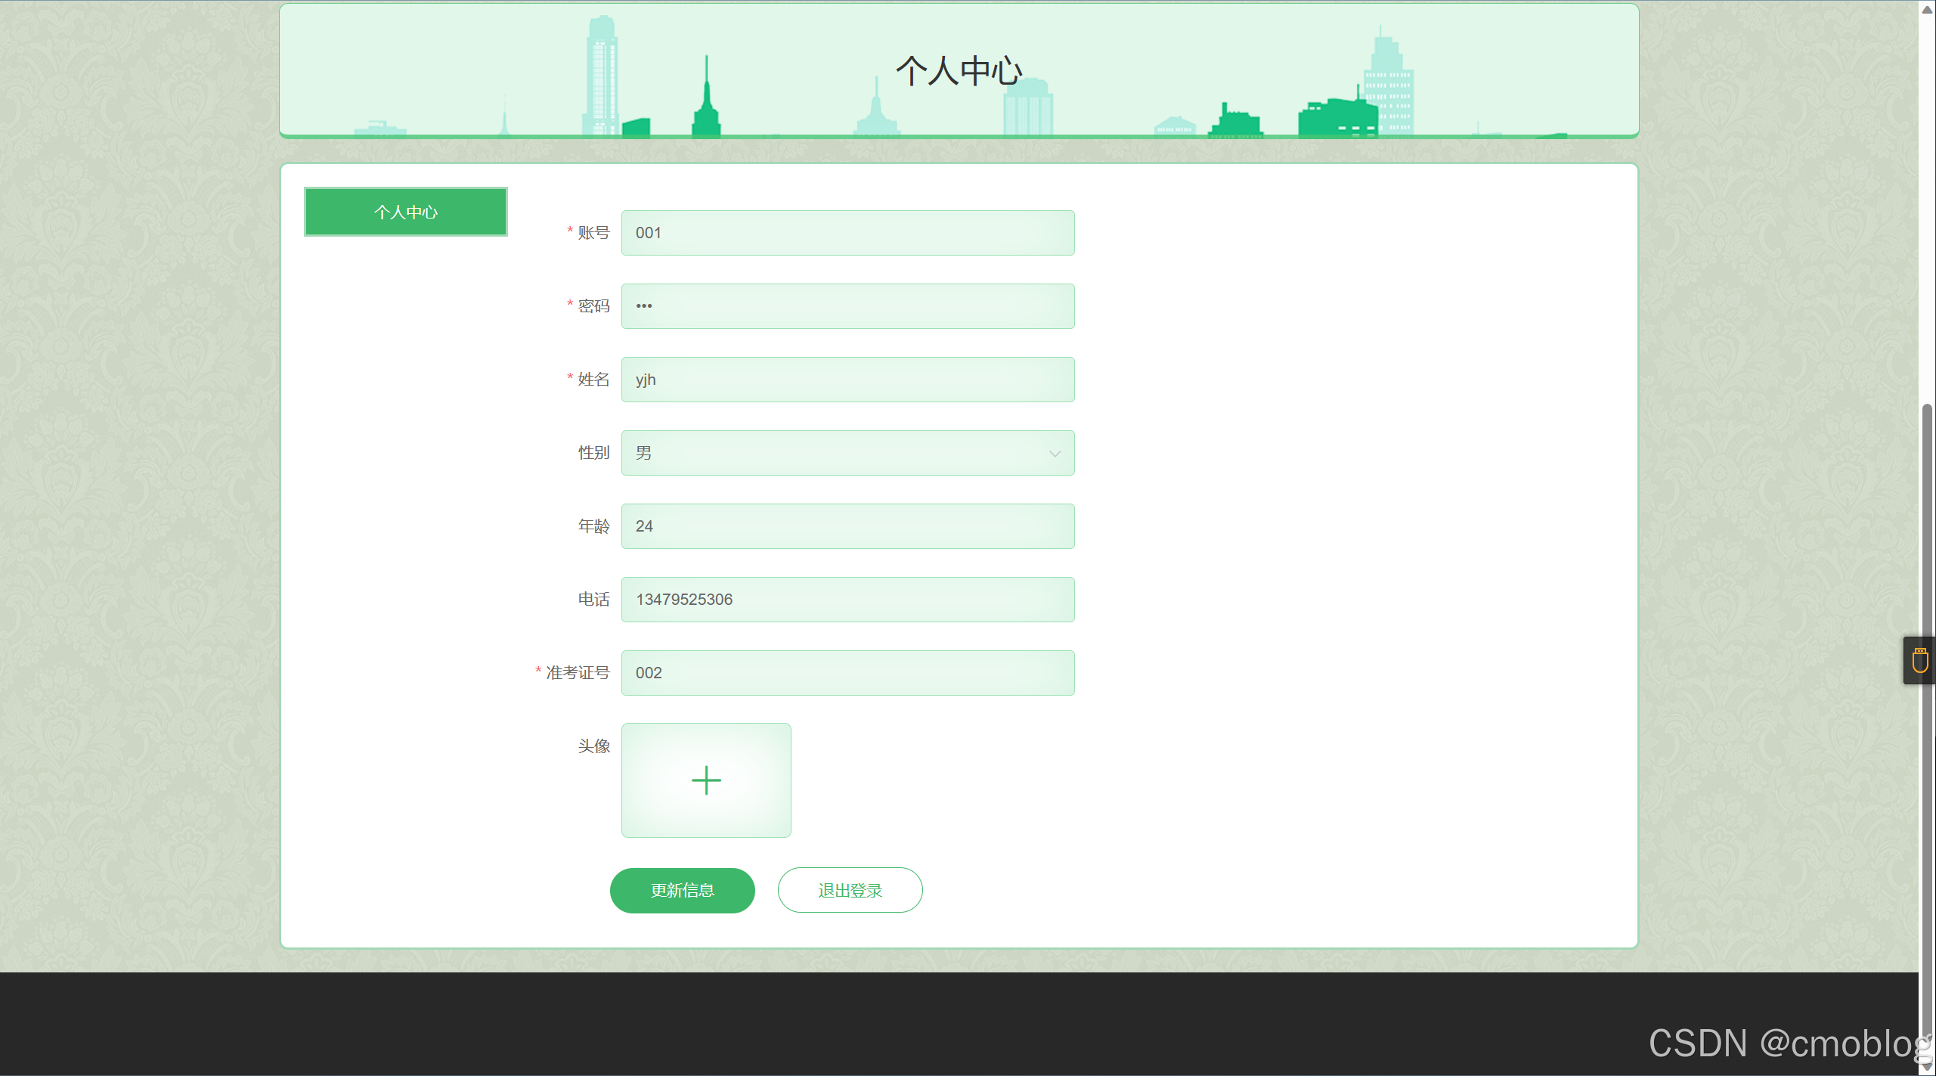The image size is (1936, 1076).
Task: Click the scrollbar up arrow
Action: [1927, 9]
